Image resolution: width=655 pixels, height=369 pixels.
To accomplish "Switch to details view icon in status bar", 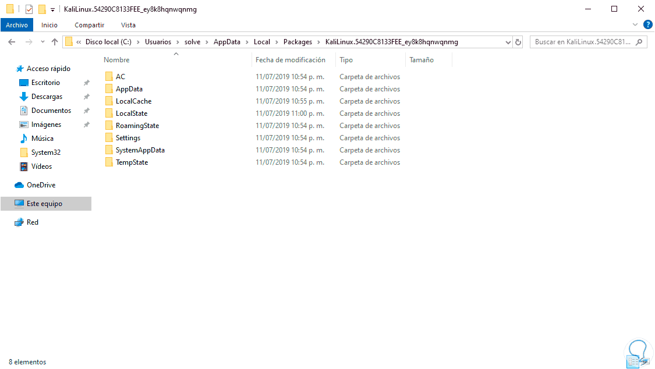I will click(x=633, y=362).
